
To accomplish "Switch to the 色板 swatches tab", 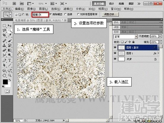I will click(124, 22).
